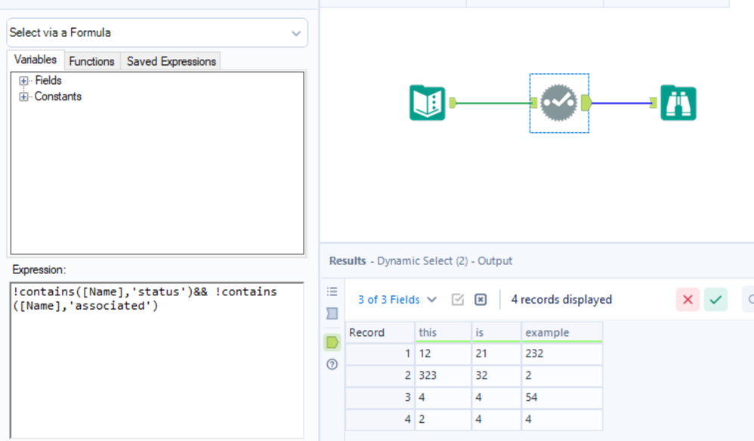Viewport: 754px width, 441px height.
Task: Click the Constants label in variables tree
Action: [x=57, y=97]
